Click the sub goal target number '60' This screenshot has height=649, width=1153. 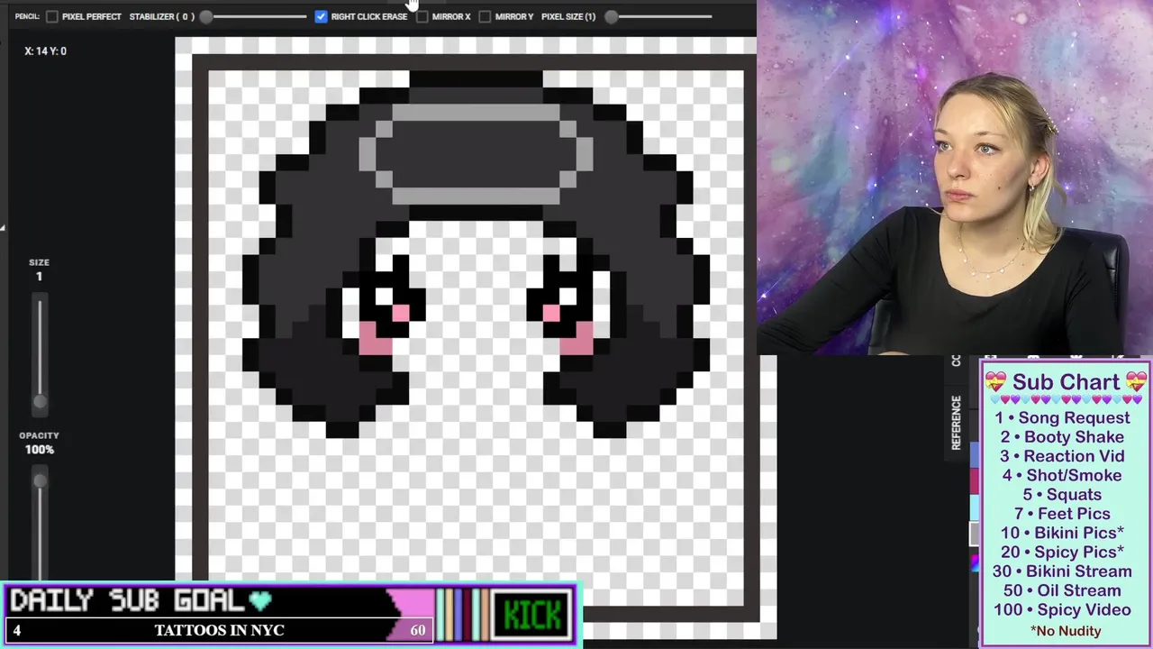(x=418, y=630)
